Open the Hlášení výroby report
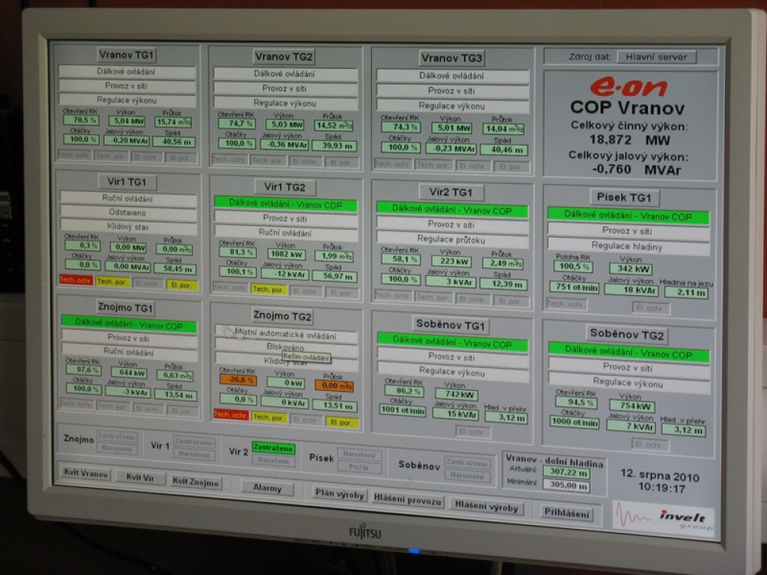 pyautogui.click(x=486, y=507)
